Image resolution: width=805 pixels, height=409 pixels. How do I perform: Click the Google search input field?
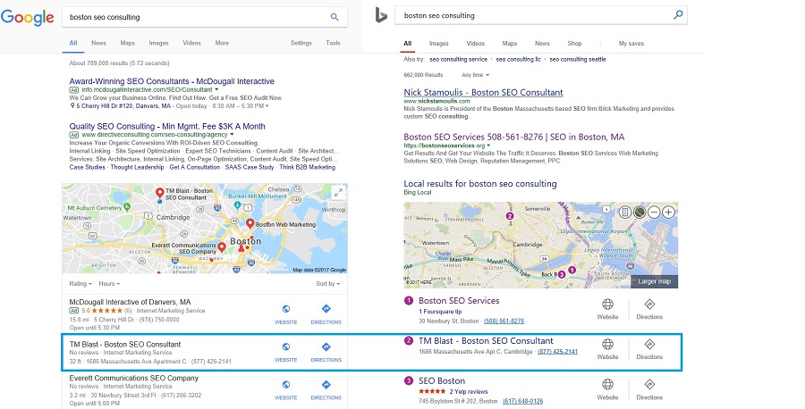[197, 17]
